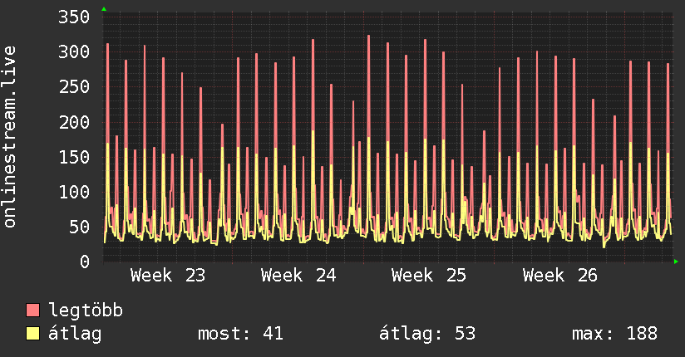685x357 pixels.
Task: Click the 100 y-axis value
Action: click(x=74, y=192)
